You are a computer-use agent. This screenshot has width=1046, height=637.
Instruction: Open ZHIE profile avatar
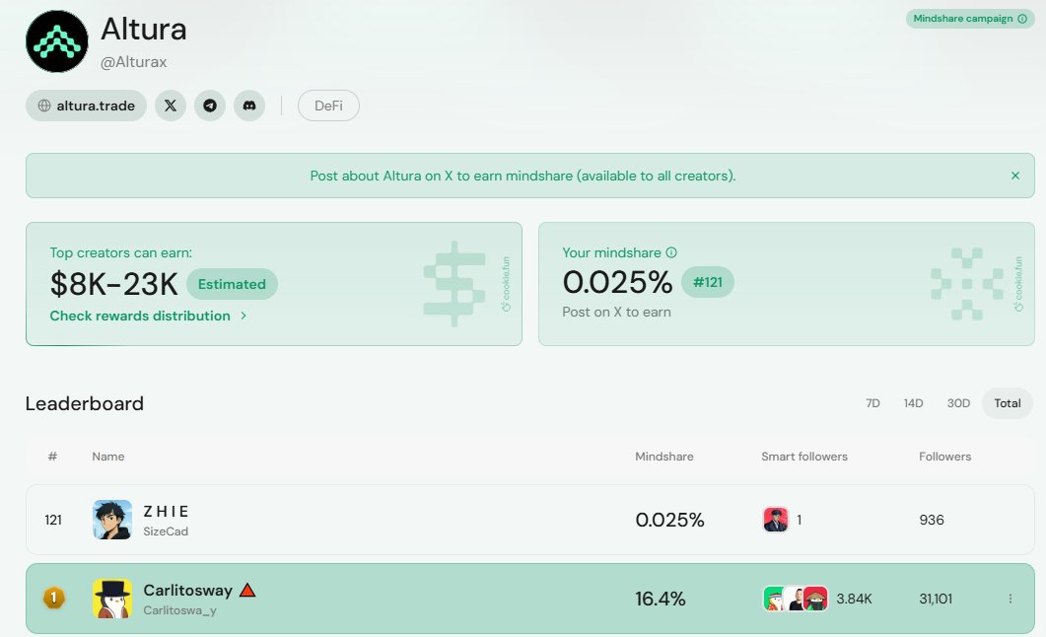point(112,520)
